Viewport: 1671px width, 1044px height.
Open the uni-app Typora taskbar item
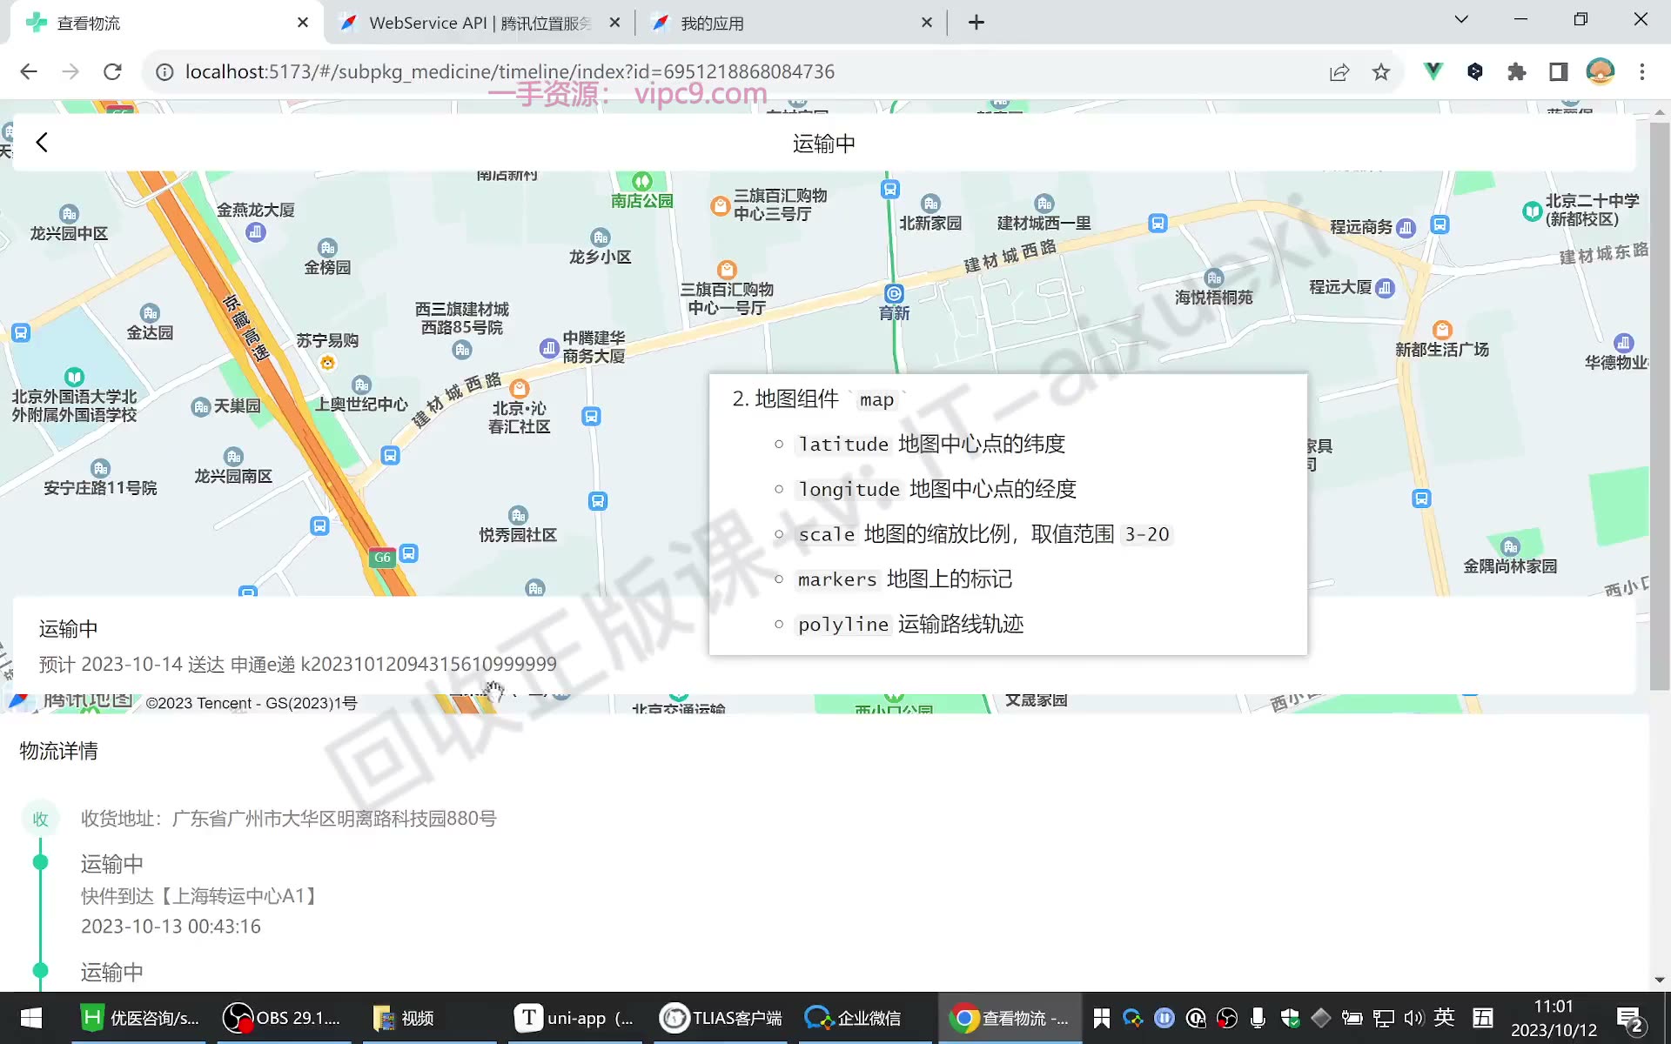pyautogui.click(x=574, y=1018)
